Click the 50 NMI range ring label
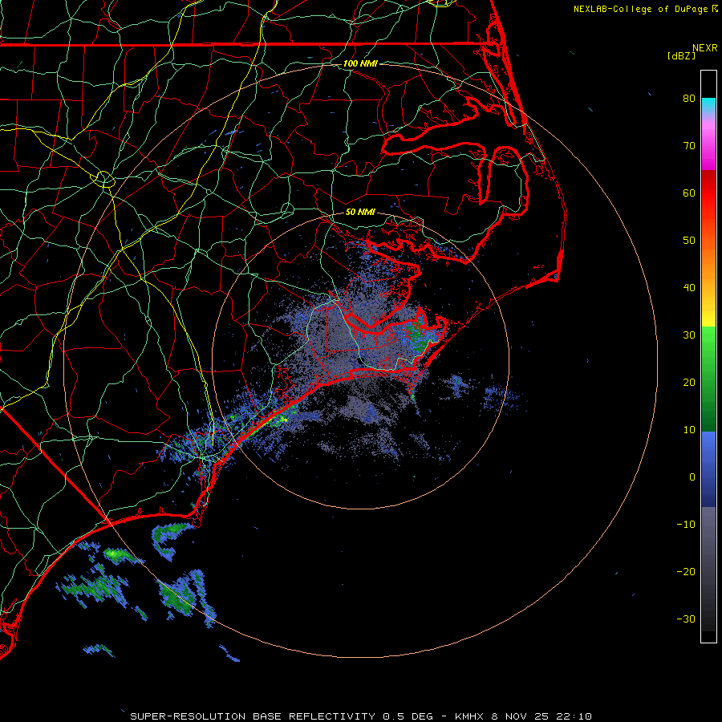 [360, 212]
